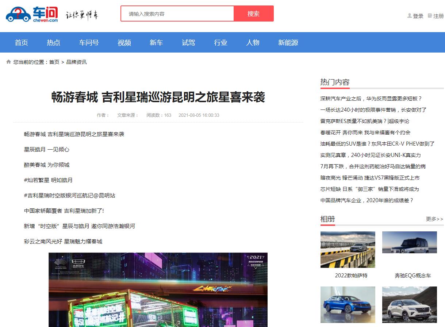Screen dimensions: 445x327
Task: Open the 视频 nav tab
Action: (x=124, y=43)
